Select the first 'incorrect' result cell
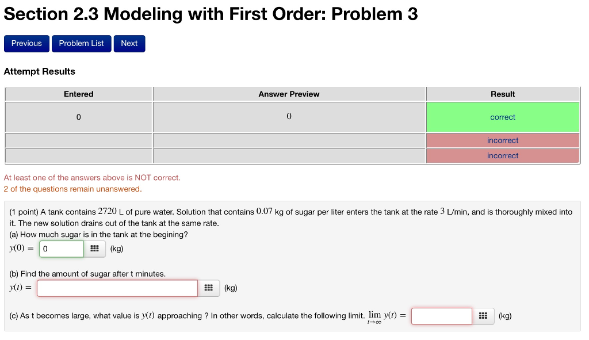The image size is (589, 340). [x=502, y=140]
